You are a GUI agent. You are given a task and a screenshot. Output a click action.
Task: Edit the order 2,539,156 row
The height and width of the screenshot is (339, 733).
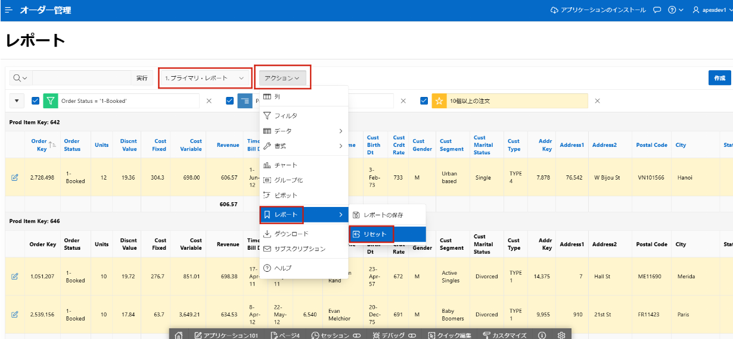point(15,314)
